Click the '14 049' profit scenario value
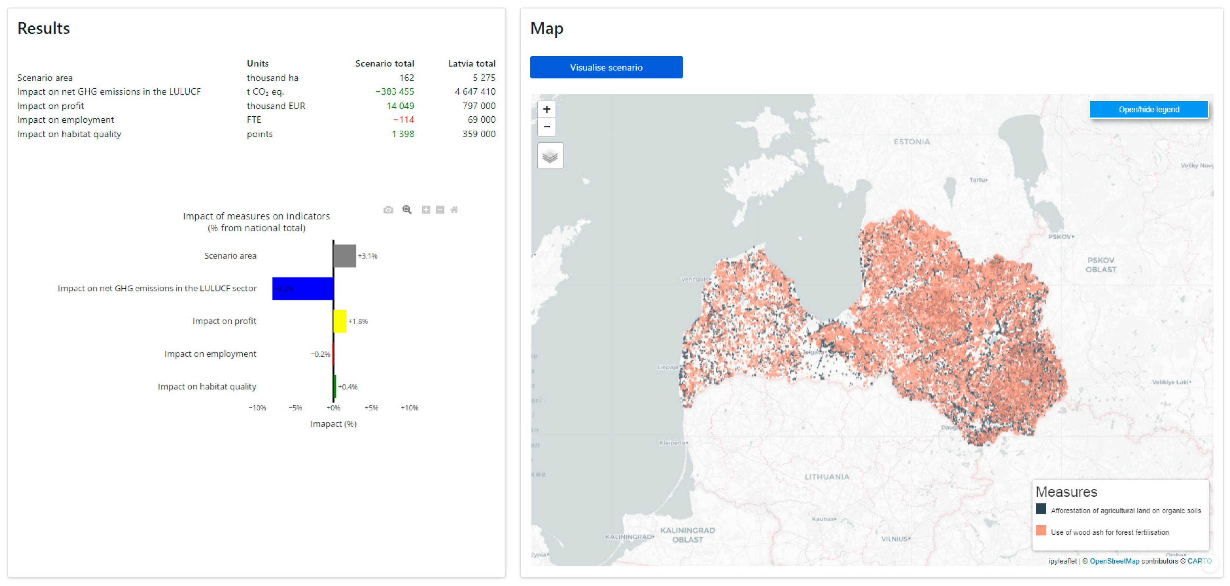The height and width of the screenshot is (586, 1230). pyautogui.click(x=400, y=106)
